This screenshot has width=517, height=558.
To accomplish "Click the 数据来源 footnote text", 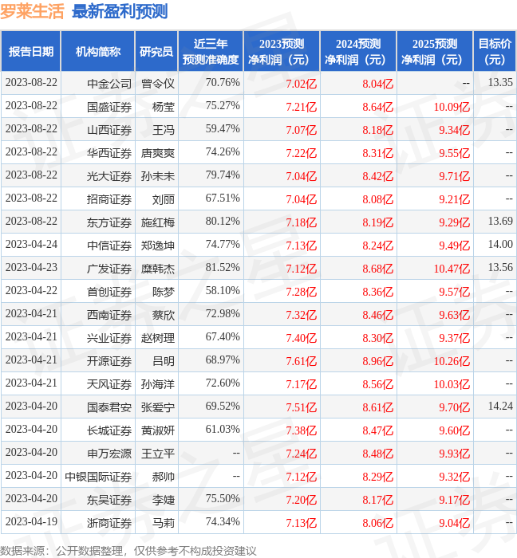I will click(128, 551).
